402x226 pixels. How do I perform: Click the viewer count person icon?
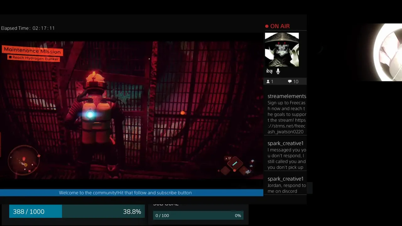click(x=268, y=82)
